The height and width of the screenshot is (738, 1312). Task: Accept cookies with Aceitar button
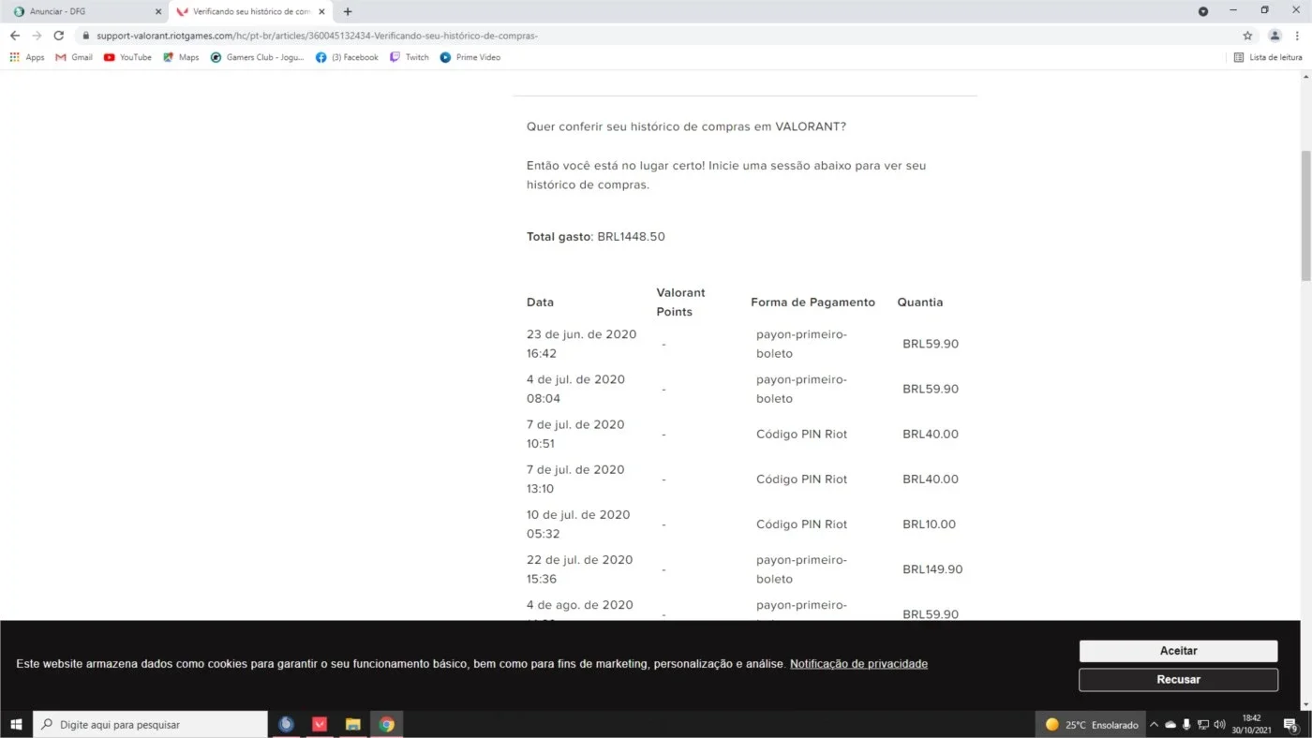[x=1178, y=651]
